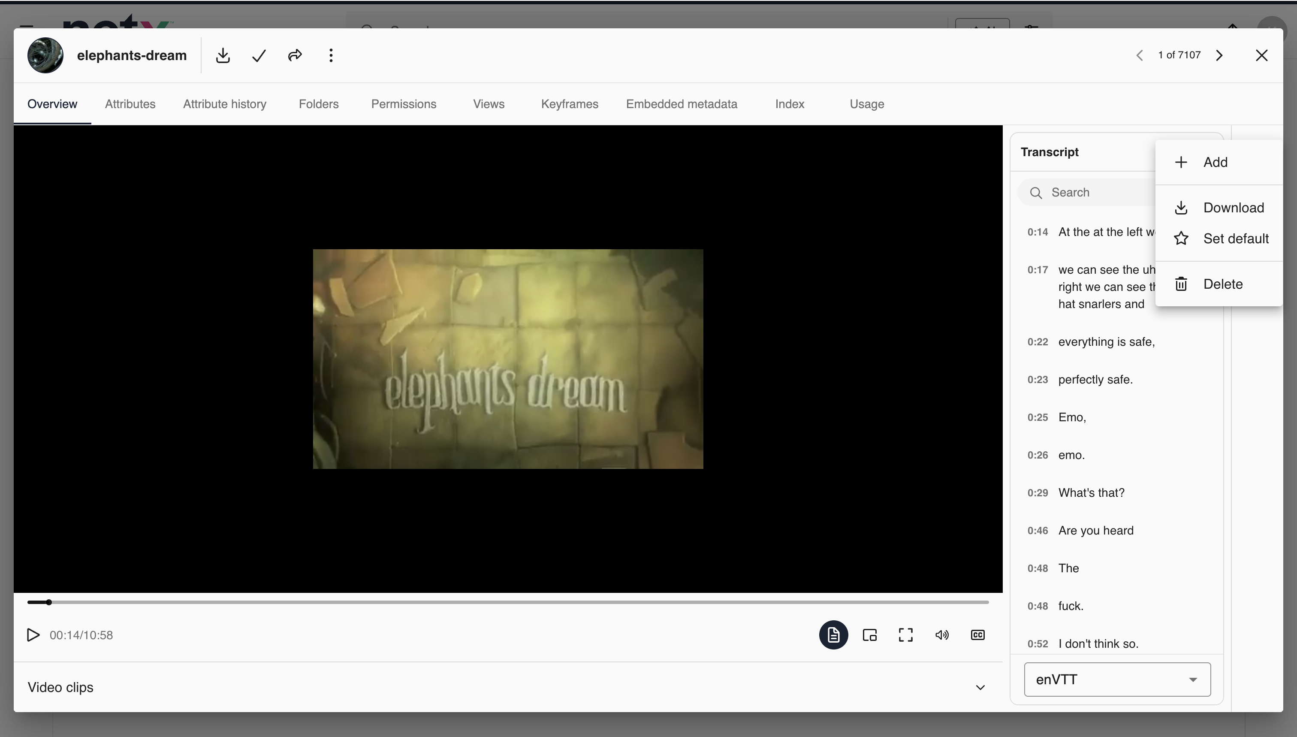Image resolution: width=1297 pixels, height=737 pixels.
Task: Open the Usage tab
Action: click(x=867, y=104)
